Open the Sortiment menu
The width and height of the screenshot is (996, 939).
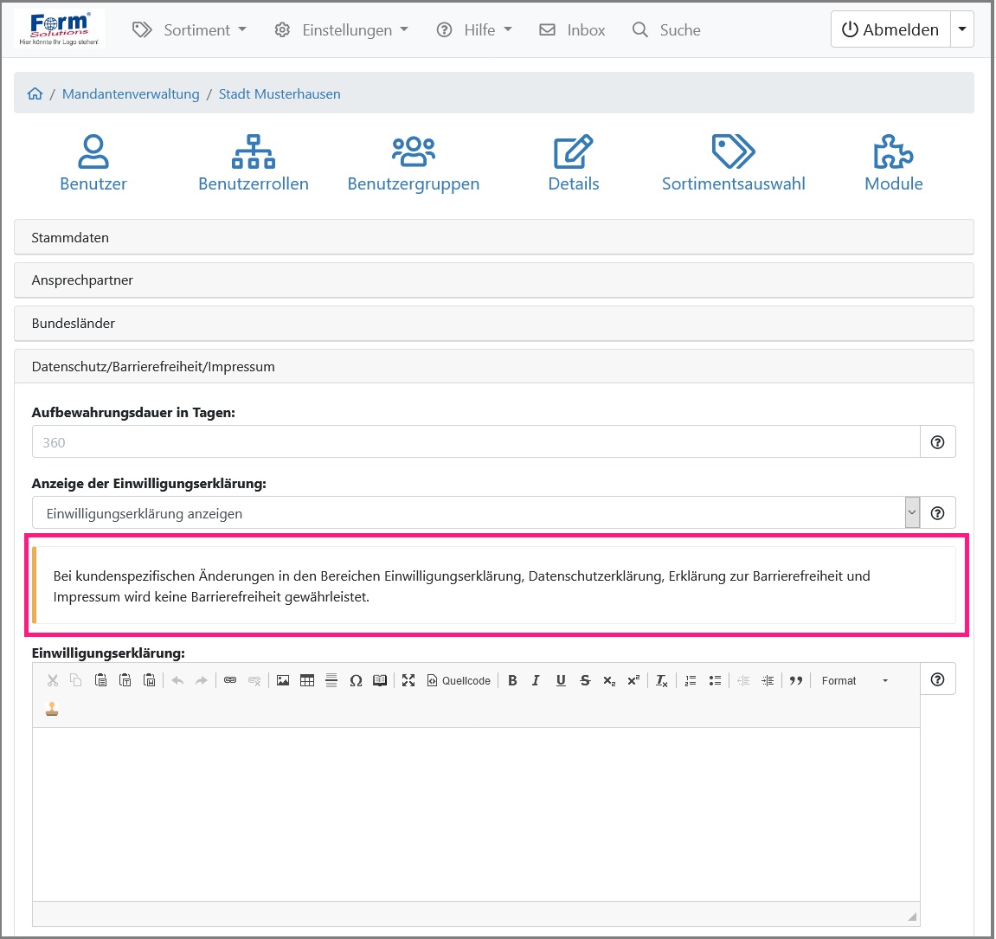point(190,30)
